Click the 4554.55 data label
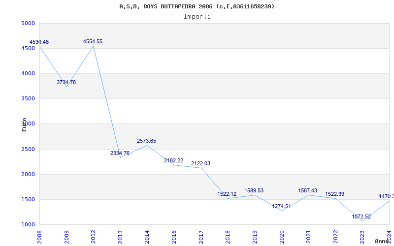Screen dimensions: 394x246 93,42
